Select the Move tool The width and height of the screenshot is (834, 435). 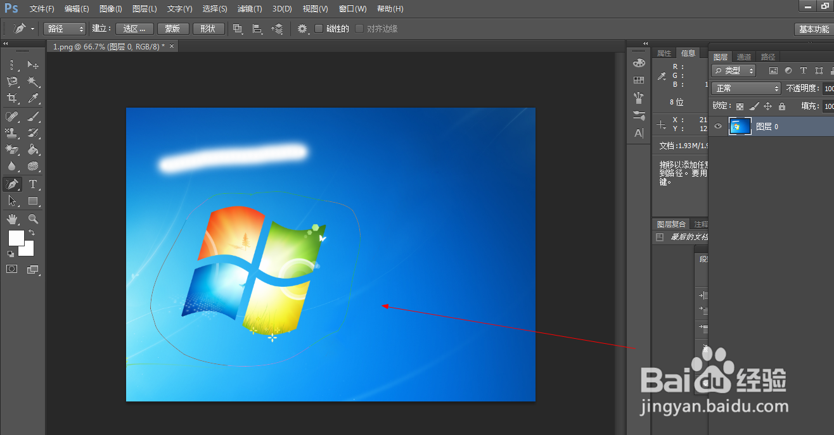[33, 65]
